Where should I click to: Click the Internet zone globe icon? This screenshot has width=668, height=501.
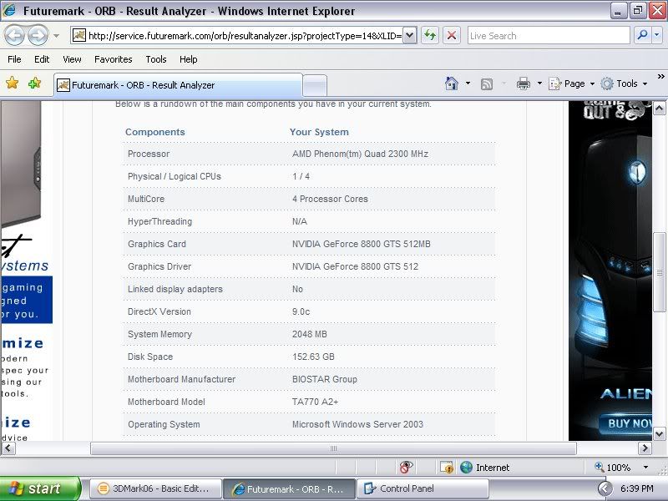coord(466,468)
